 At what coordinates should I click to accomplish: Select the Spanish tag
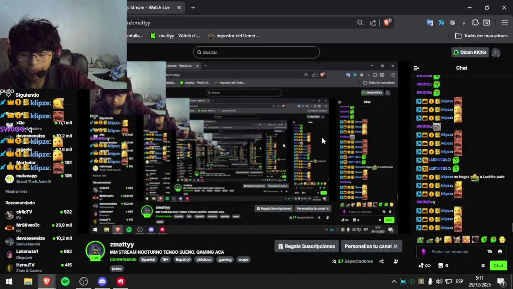[x=148, y=259]
